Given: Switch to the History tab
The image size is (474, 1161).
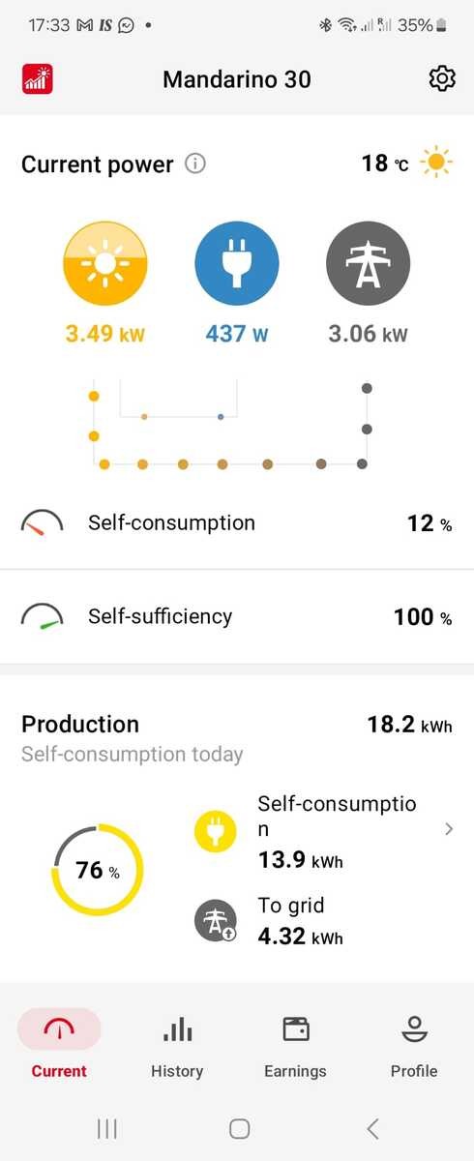Looking at the screenshot, I should (x=177, y=1046).
